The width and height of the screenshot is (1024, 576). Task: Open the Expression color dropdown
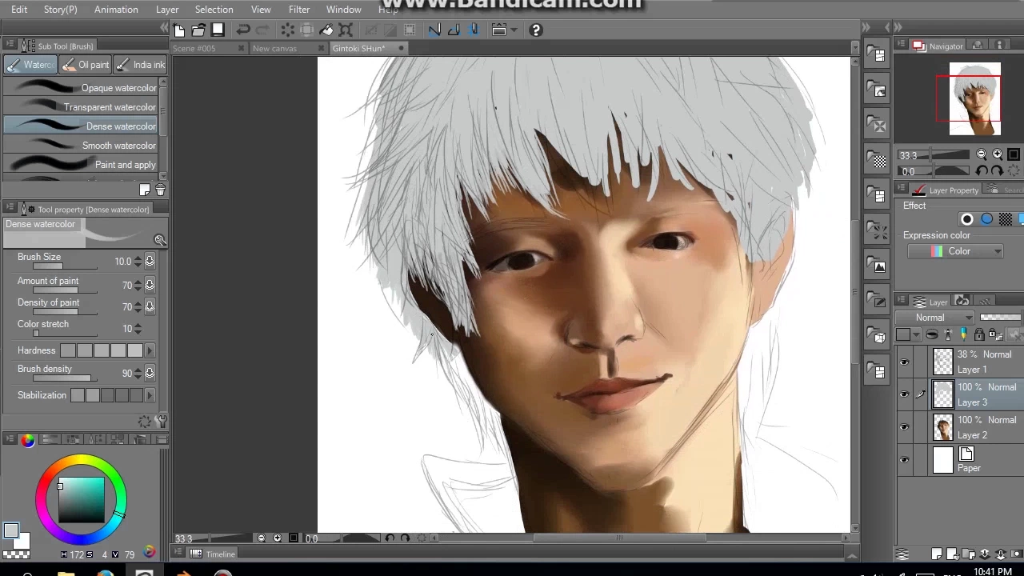(x=955, y=251)
